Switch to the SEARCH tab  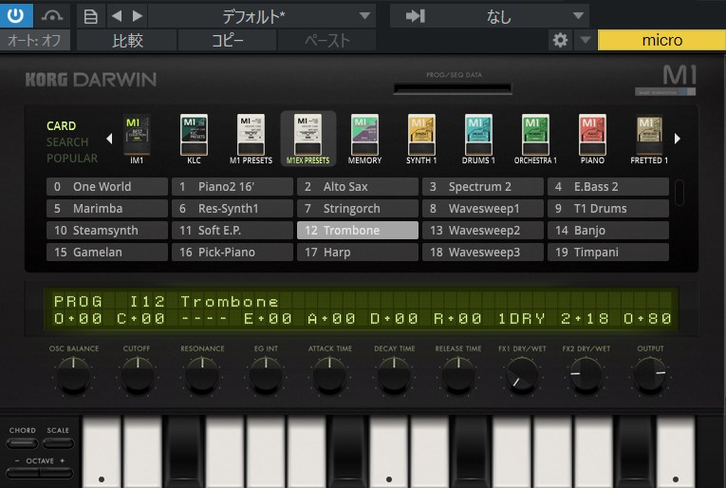pyautogui.click(x=66, y=142)
